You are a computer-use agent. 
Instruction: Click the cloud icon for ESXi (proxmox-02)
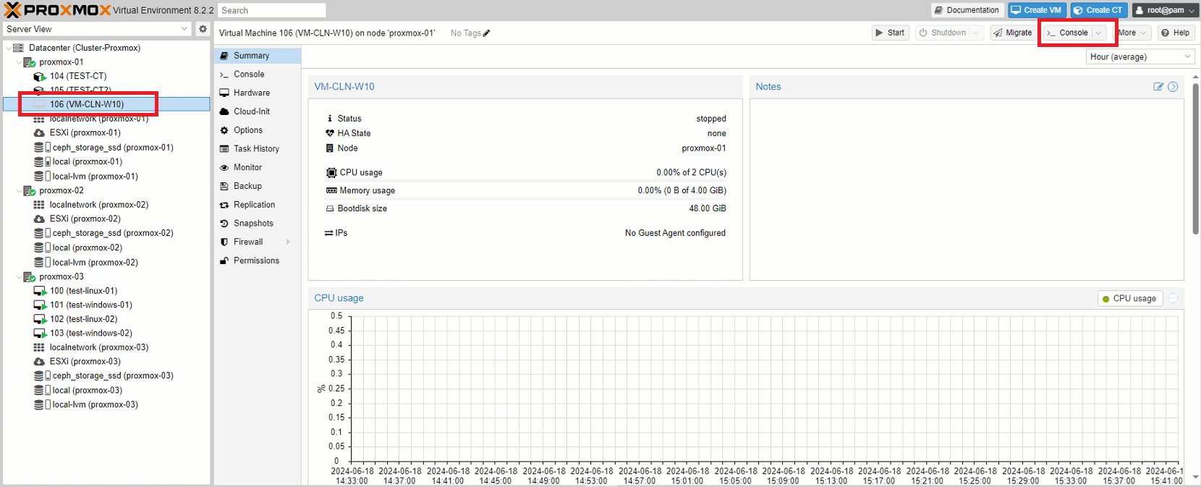[x=39, y=219]
